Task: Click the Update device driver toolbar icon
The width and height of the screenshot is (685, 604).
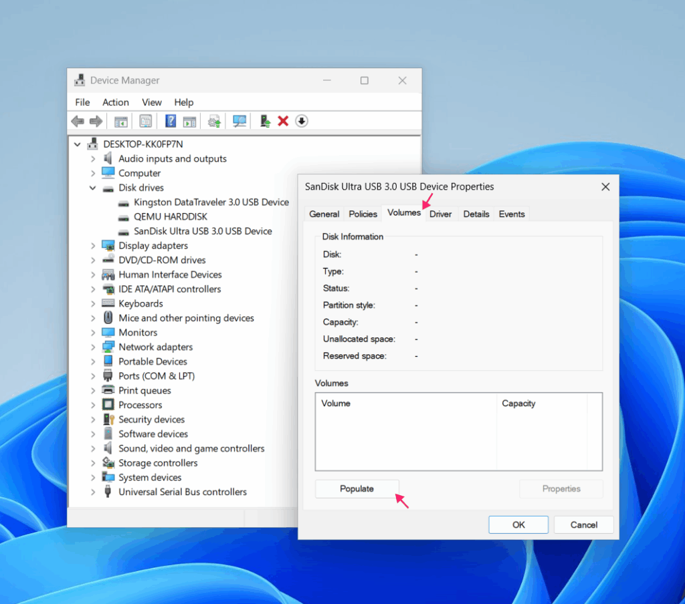Action: 214,121
